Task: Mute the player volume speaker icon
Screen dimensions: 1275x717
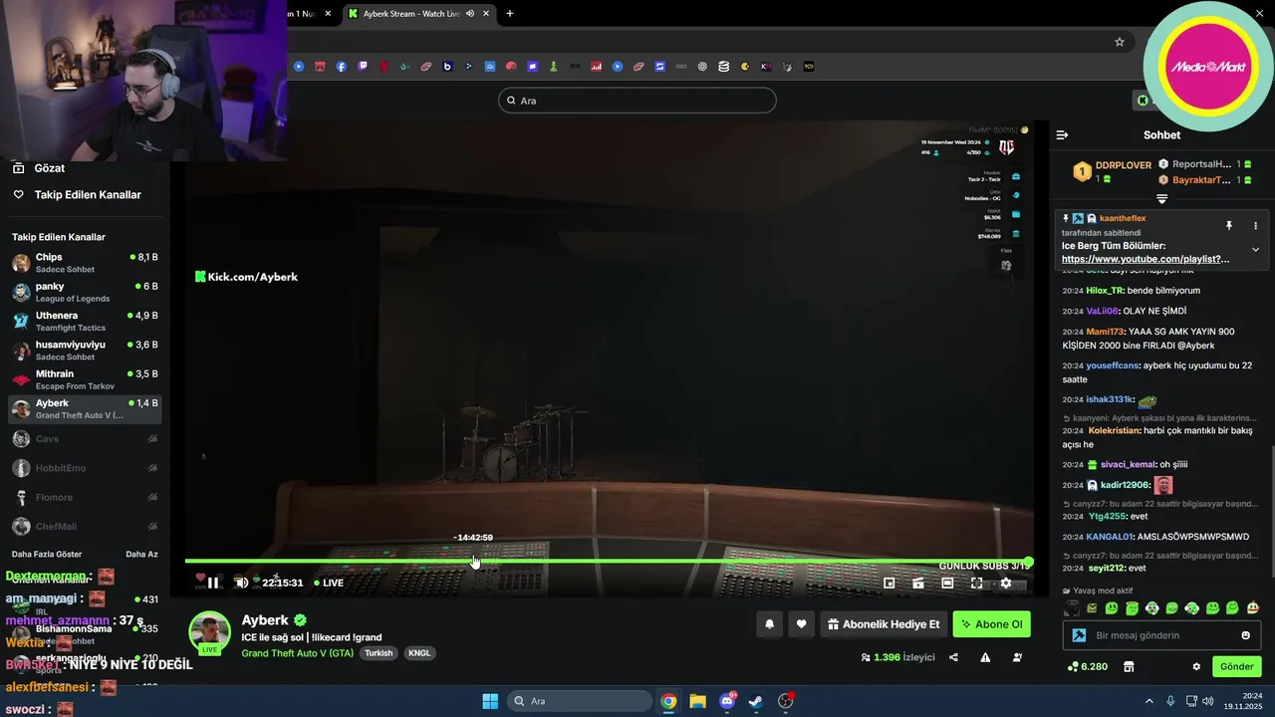Action: click(x=241, y=584)
